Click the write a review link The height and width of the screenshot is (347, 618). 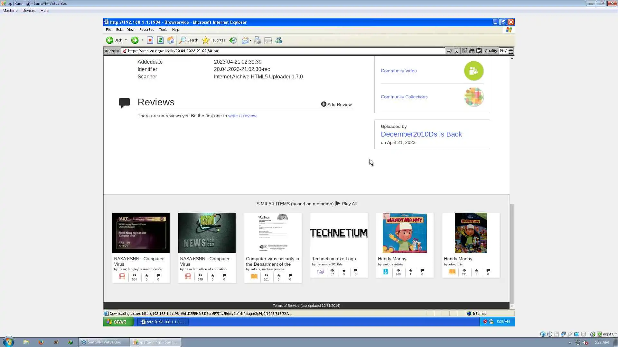click(x=242, y=116)
